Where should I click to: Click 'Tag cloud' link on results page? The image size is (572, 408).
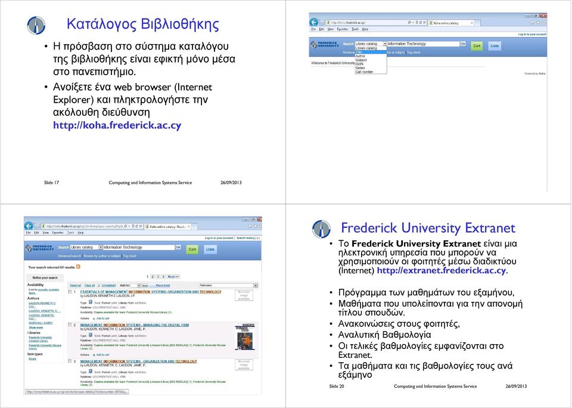click(129, 256)
